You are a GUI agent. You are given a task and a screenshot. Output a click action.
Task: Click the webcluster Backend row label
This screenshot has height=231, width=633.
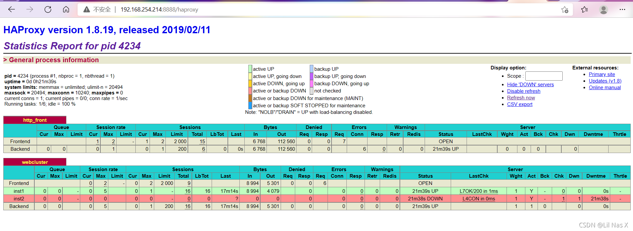click(x=19, y=206)
